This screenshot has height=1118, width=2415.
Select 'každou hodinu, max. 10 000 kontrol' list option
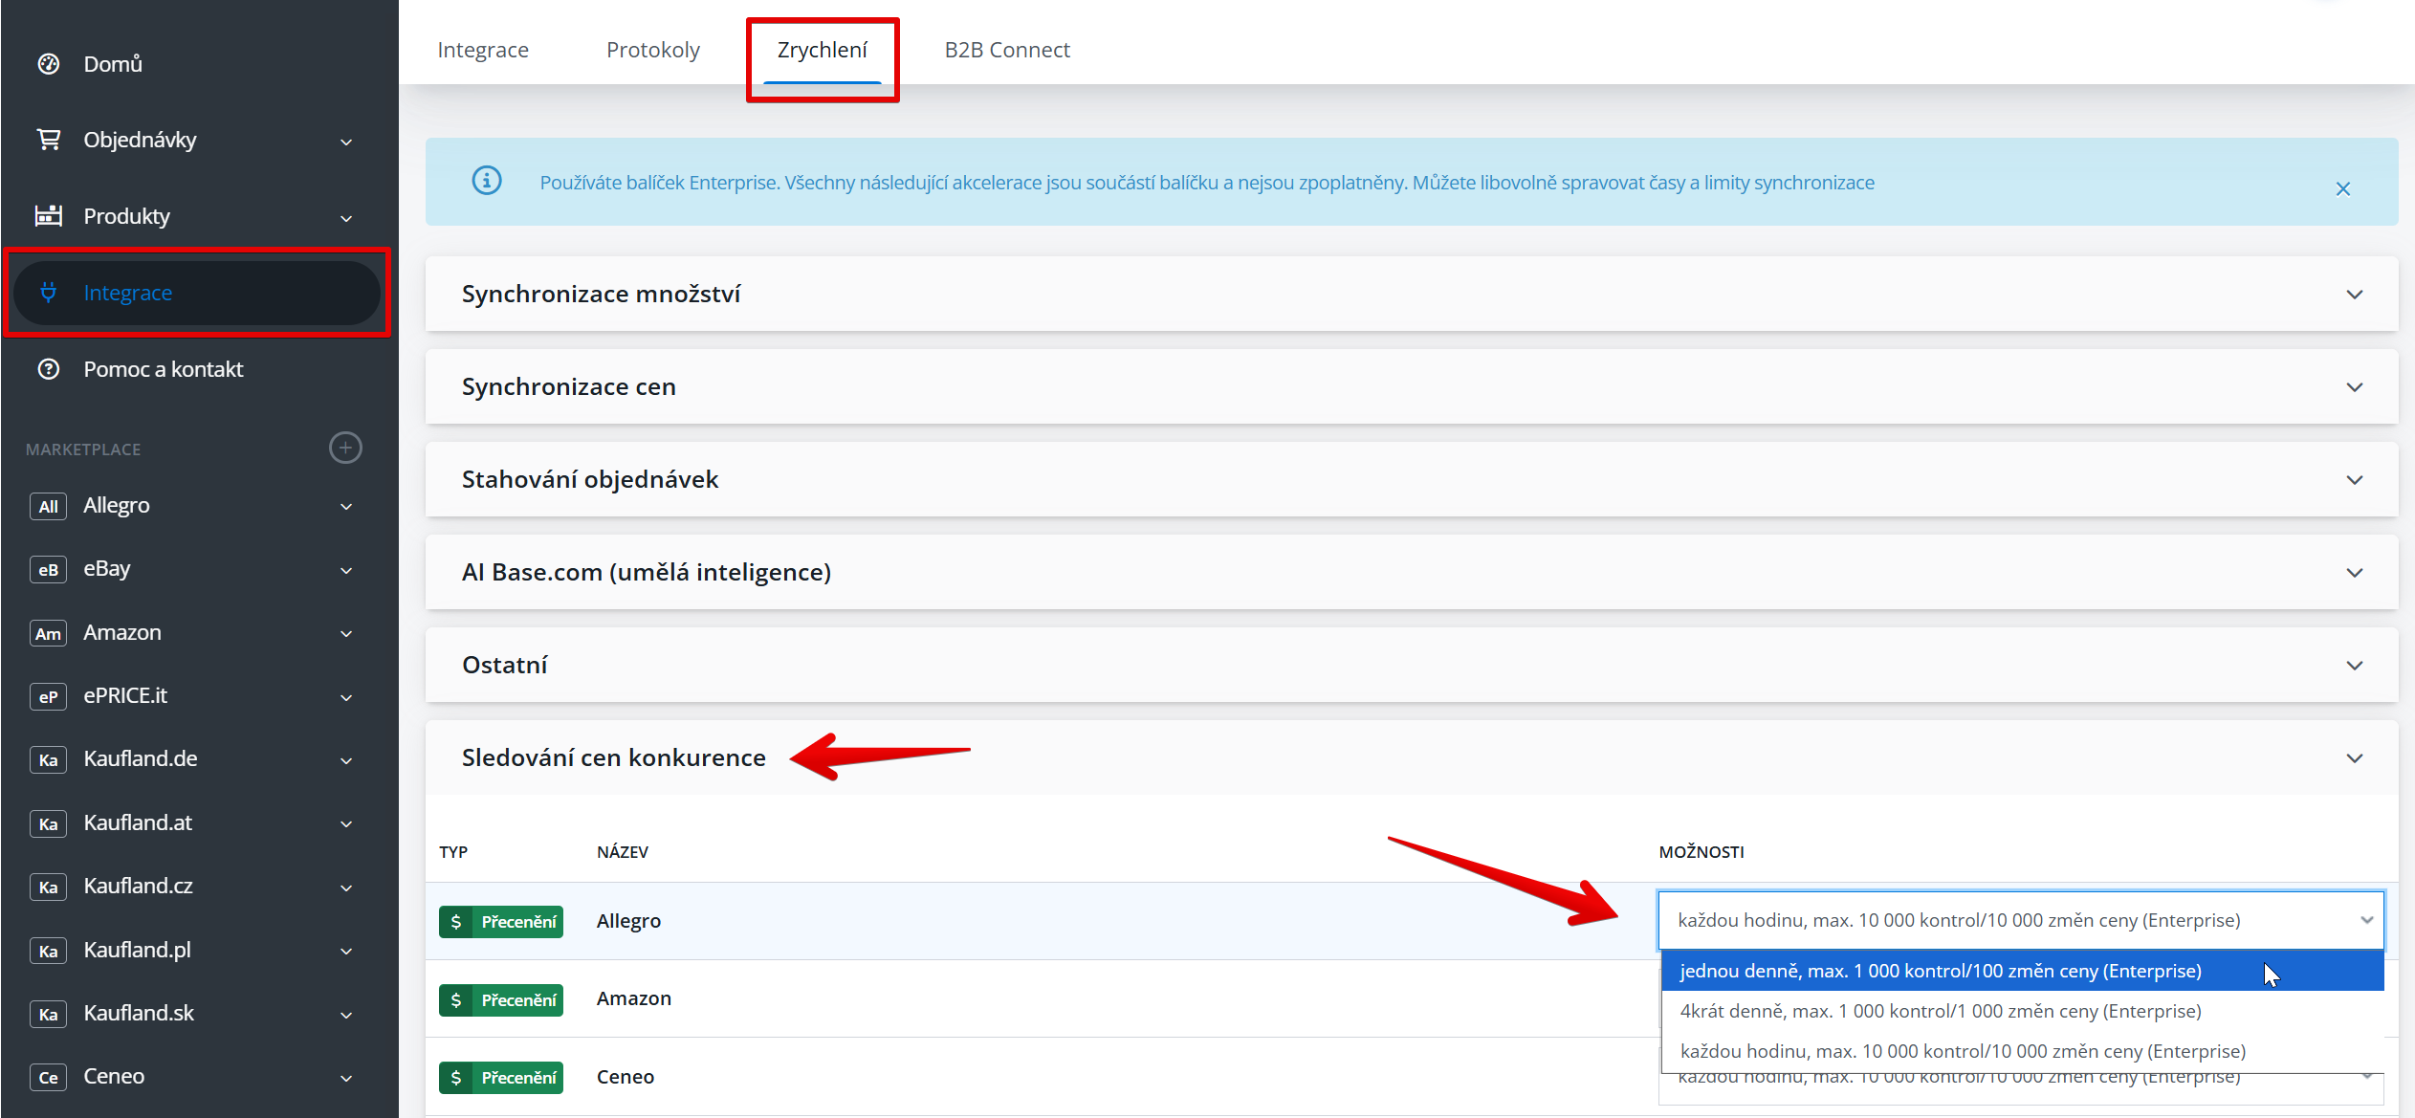(x=2022, y=1051)
